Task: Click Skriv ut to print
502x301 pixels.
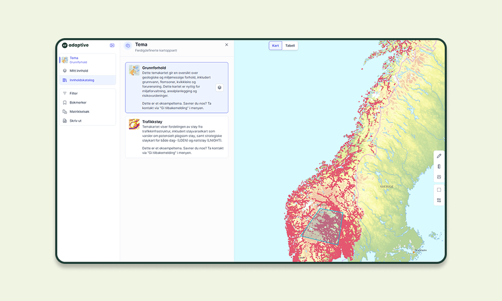Action: click(x=75, y=121)
